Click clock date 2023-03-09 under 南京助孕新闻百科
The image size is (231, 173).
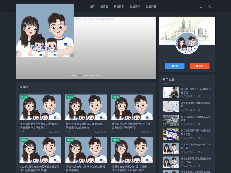click(x=188, y=138)
